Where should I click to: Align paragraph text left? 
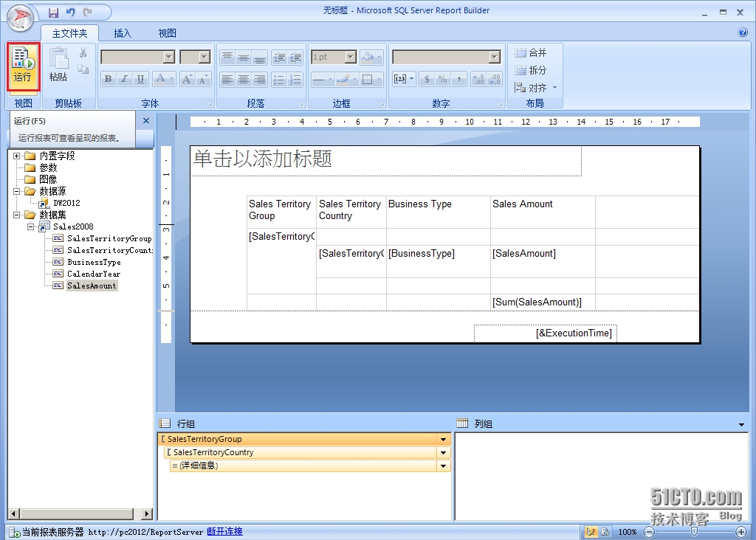click(x=227, y=79)
